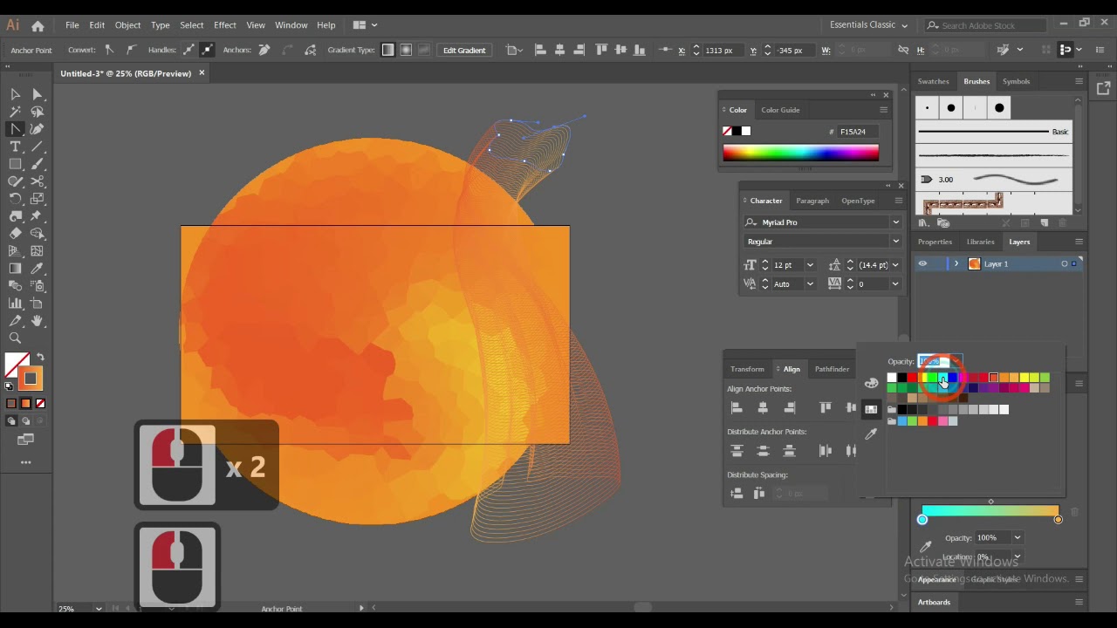The image size is (1117, 628).
Task: Select the Column Graph tool
Action: 16,304
